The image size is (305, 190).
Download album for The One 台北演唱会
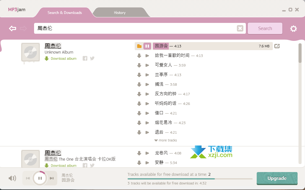[60, 166]
